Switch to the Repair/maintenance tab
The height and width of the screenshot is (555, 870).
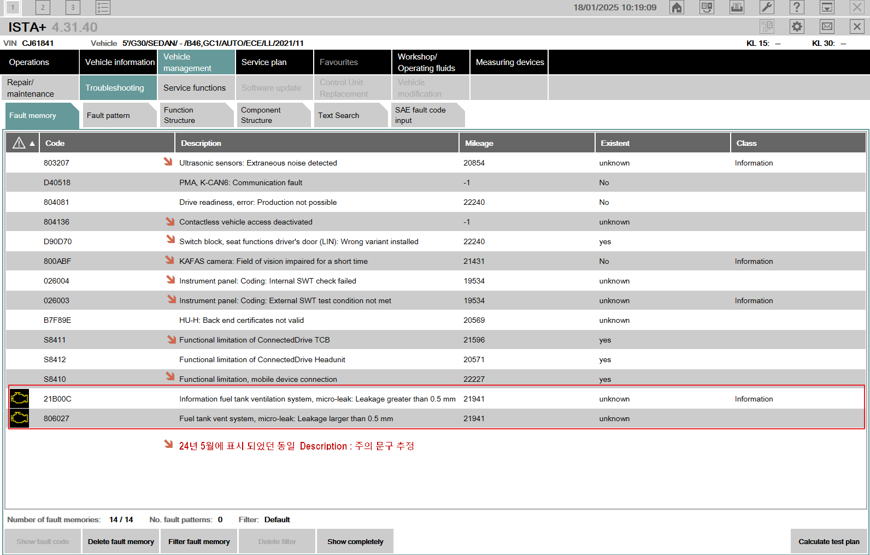pyautogui.click(x=40, y=88)
